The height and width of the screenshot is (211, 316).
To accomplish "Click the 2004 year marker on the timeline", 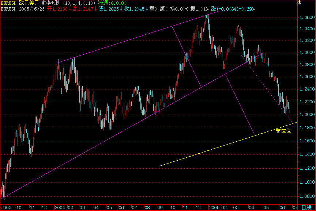I will [61, 207].
